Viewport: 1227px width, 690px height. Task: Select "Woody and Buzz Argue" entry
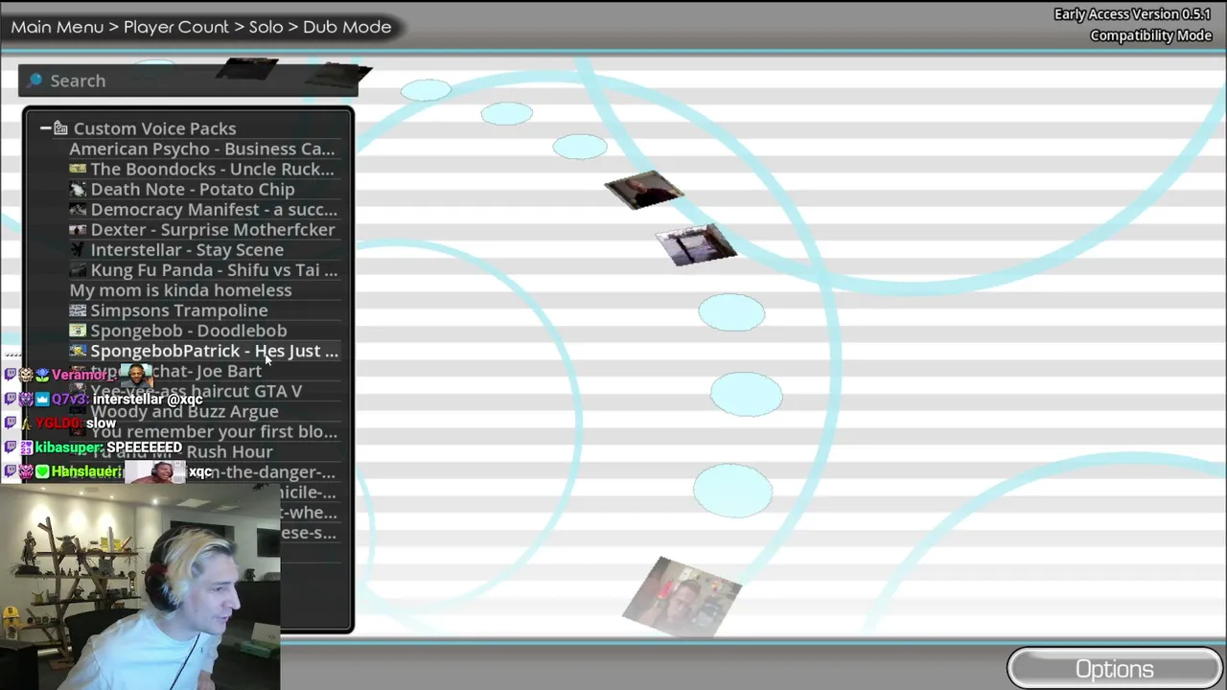click(184, 412)
